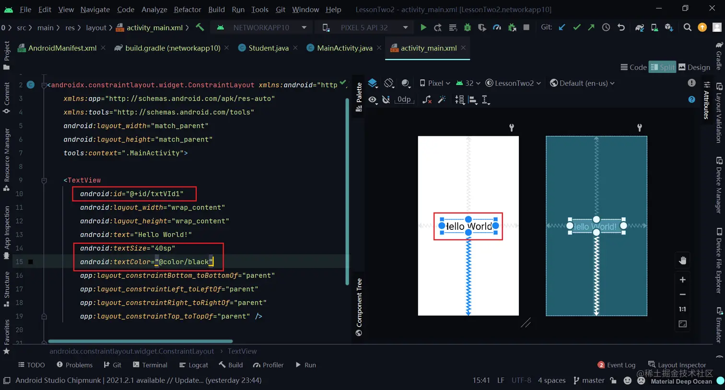
Task: Select the pan hand tool
Action: pyautogui.click(x=683, y=260)
